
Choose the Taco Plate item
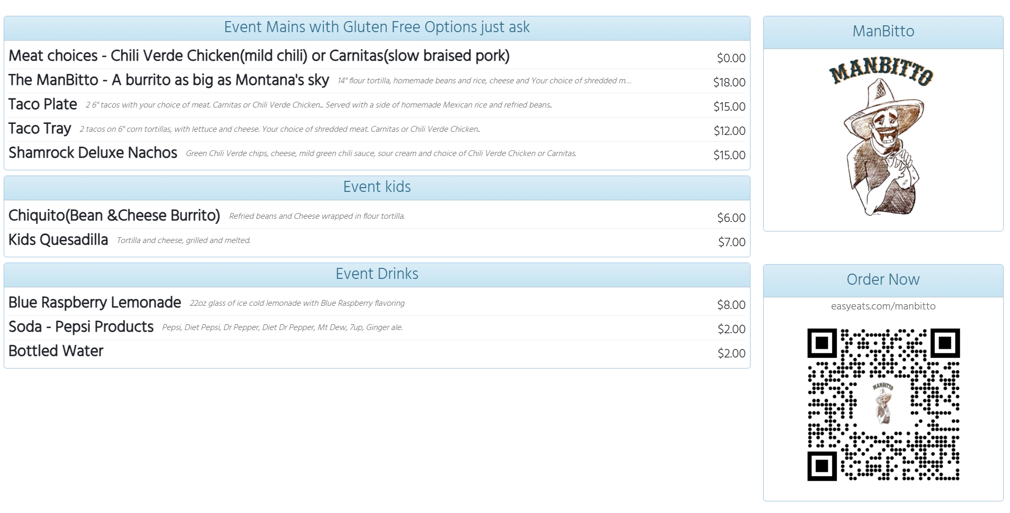(x=43, y=104)
